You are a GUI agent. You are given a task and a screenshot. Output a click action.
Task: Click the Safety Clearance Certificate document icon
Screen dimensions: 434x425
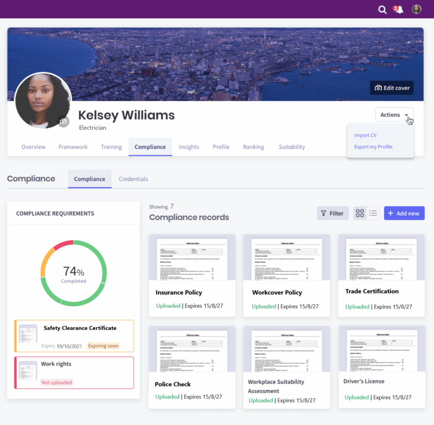(x=28, y=334)
